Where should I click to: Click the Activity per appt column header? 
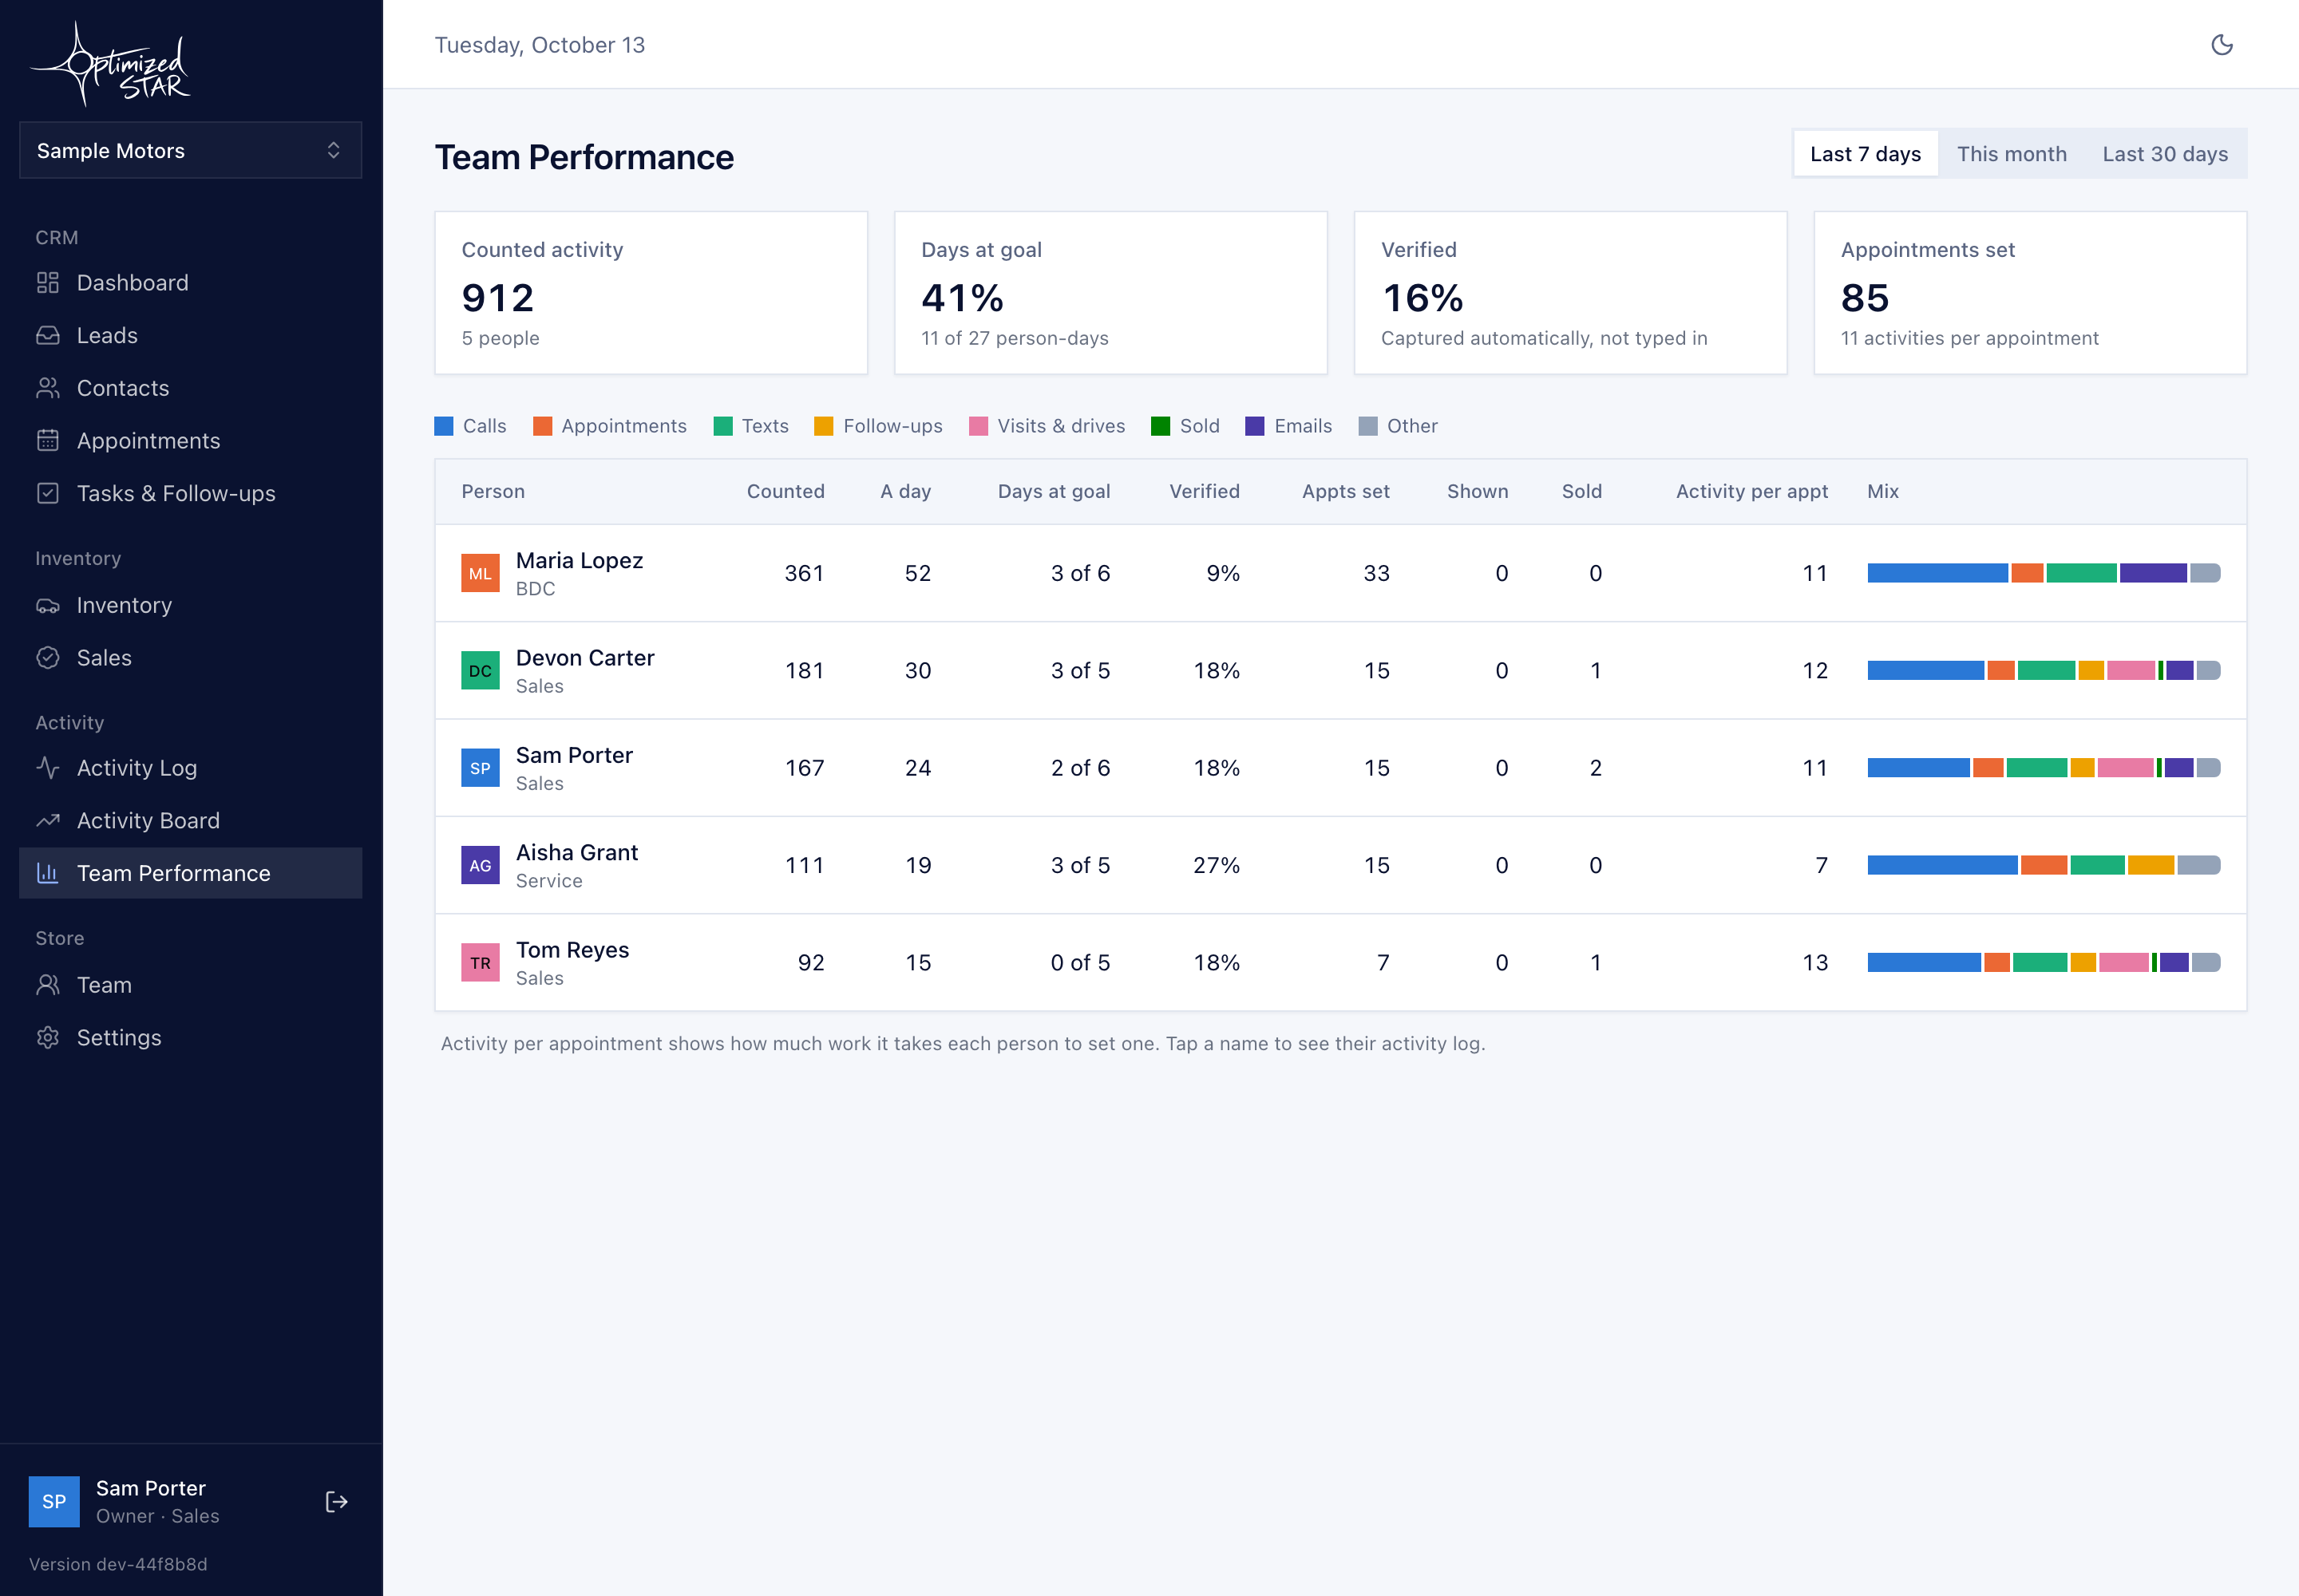(x=1751, y=492)
